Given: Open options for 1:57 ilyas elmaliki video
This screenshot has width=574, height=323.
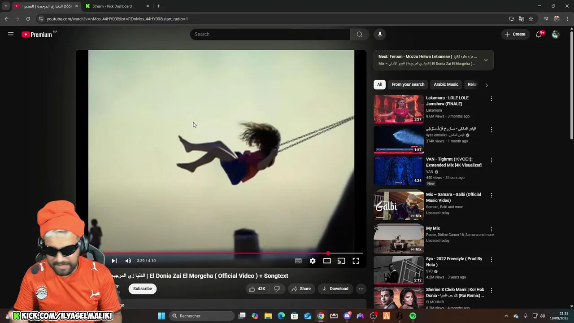Looking at the screenshot, I should (x=491, y=129).
